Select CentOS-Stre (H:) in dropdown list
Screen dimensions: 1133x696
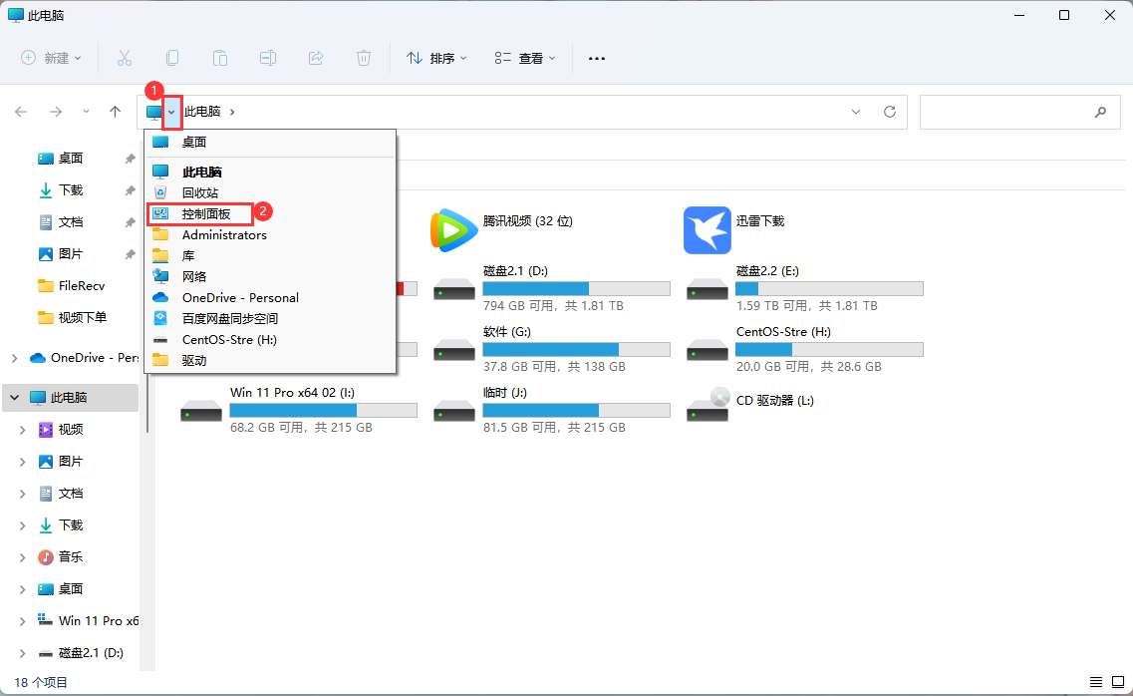pos(270,340)
